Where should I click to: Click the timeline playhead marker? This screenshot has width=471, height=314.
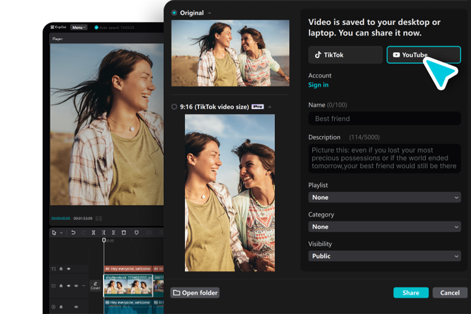(104, 240)
